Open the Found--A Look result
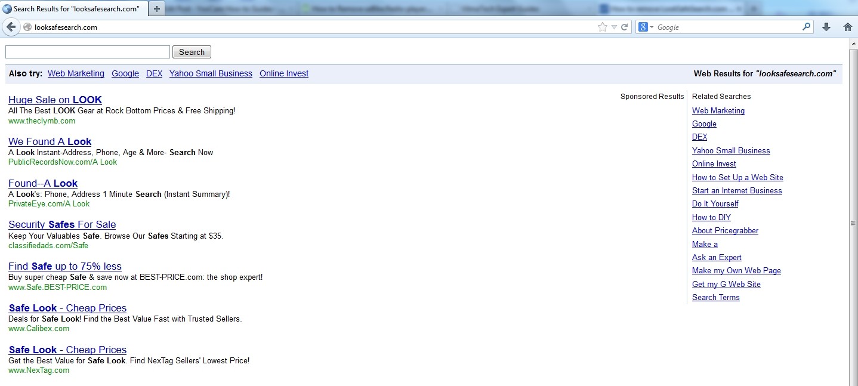The width and height of the screenshot is (858, 386). coord(43,183)
